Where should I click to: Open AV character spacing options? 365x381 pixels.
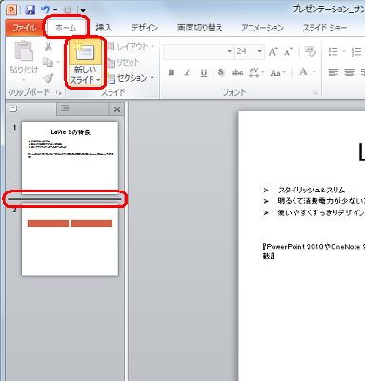click(256, 72)
